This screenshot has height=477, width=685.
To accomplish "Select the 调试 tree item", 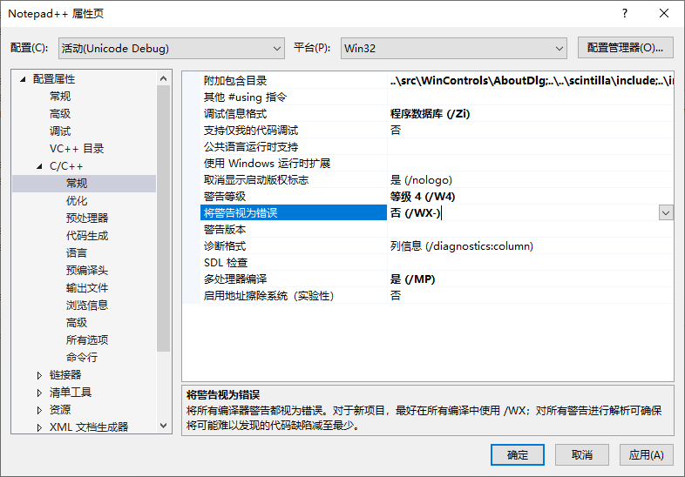I will 60,131.
